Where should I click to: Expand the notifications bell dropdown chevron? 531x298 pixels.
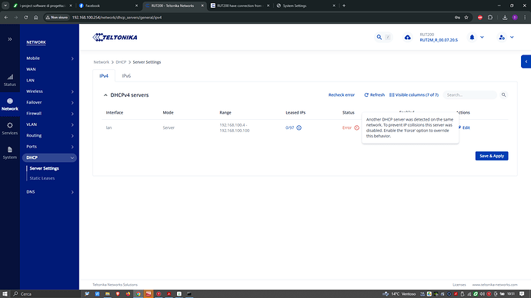(482, 37)
